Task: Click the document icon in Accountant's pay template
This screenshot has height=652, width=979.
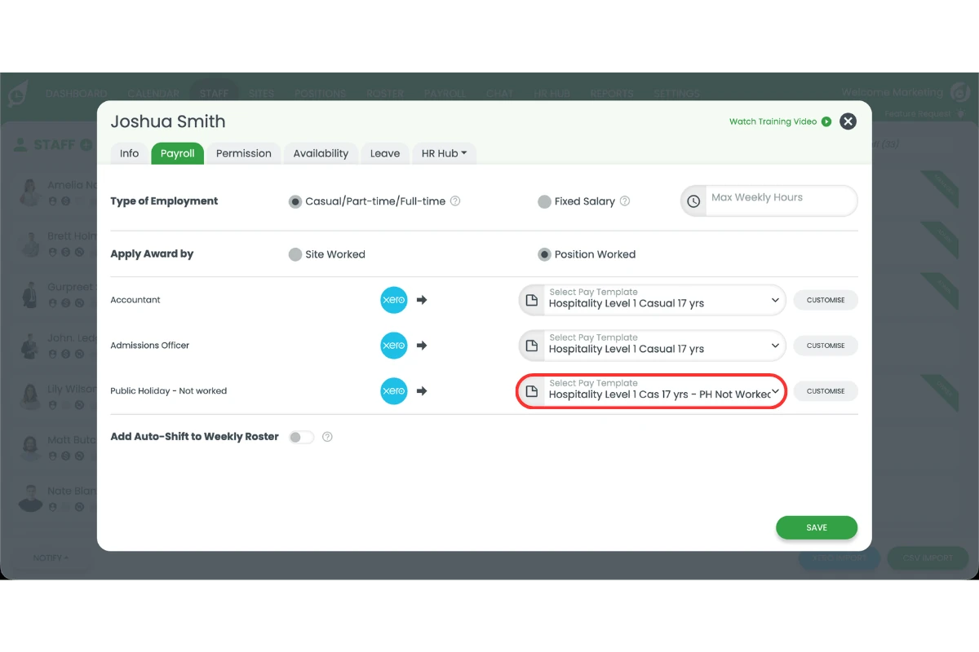Action: coord(532,300)
